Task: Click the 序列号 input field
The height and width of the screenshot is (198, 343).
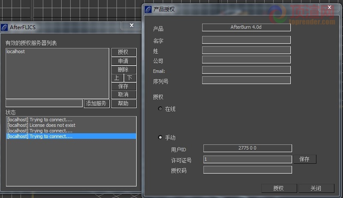Action: point(246,80)
